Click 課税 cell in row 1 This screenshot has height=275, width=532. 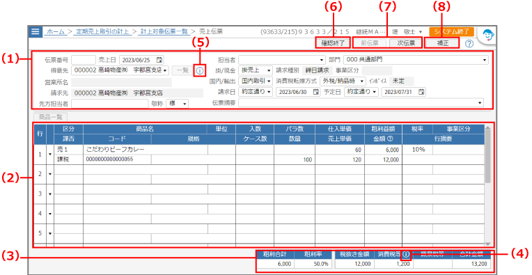point(68,159)
